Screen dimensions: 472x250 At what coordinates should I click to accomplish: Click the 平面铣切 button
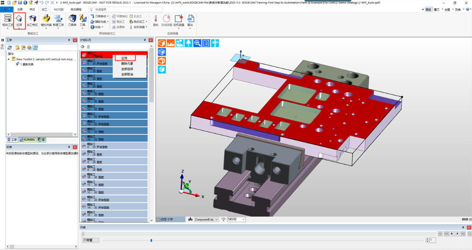[120, 16]
